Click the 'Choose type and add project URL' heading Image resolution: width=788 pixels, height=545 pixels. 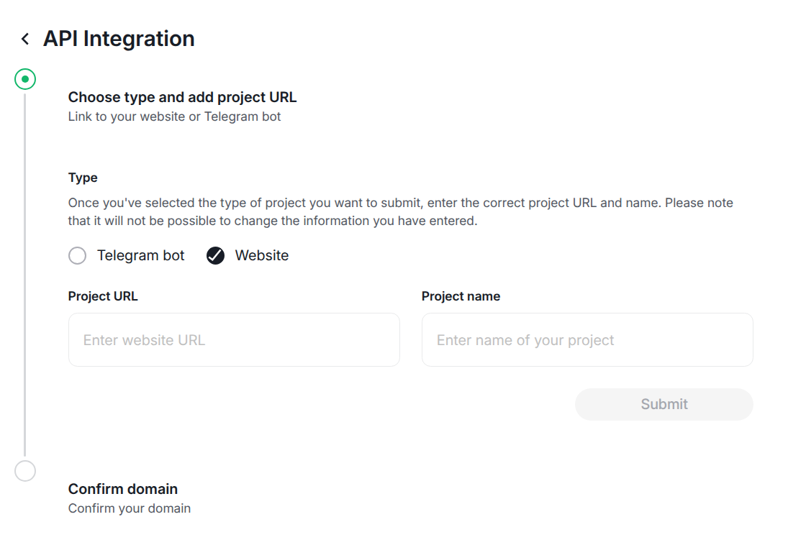pos(182,97)
